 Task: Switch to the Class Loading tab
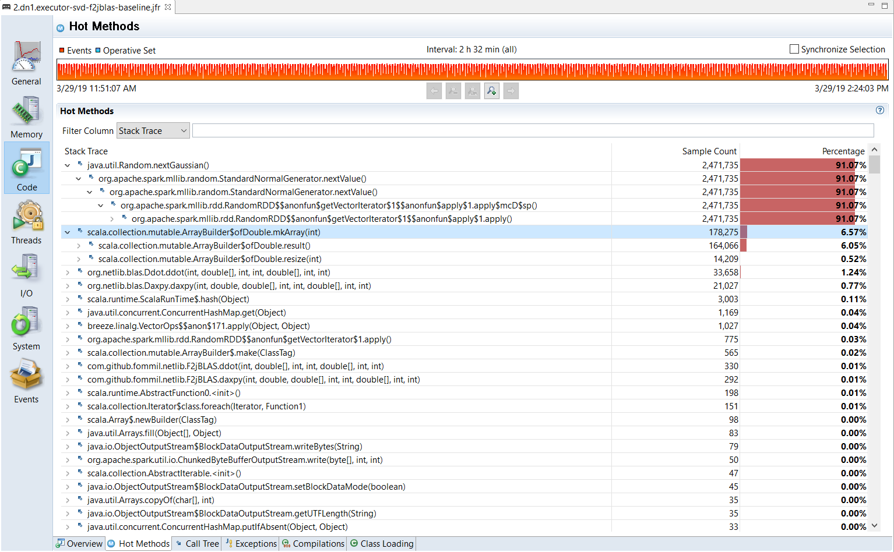pos(382,543)
